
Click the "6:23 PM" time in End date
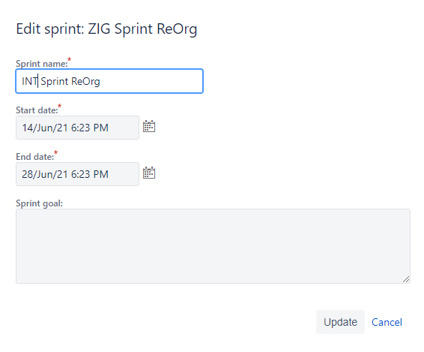[90, 174]
